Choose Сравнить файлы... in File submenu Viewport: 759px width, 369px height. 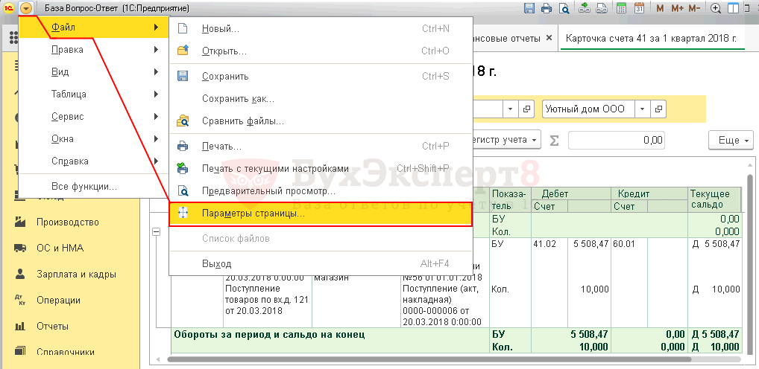click(x=321, y=121)
